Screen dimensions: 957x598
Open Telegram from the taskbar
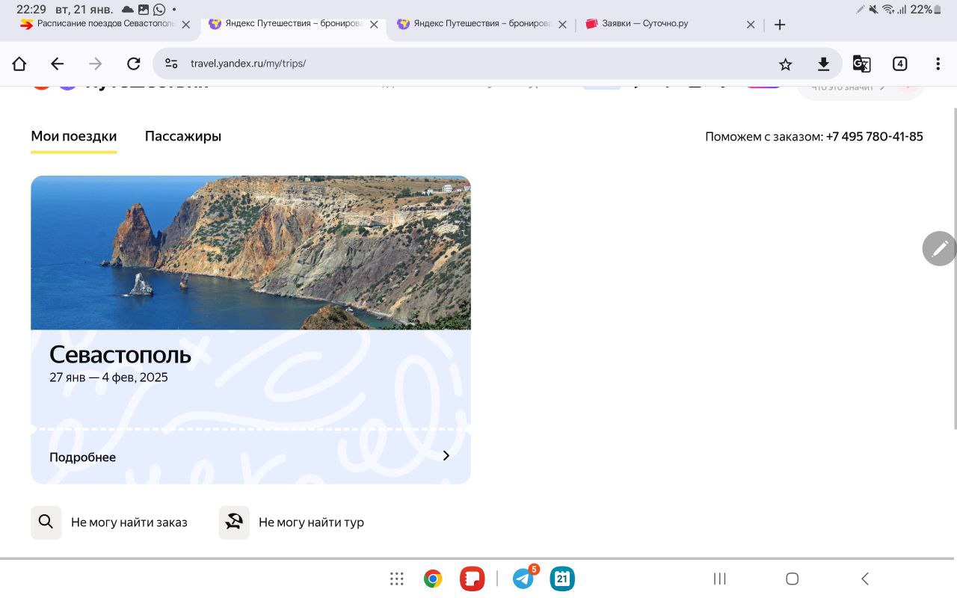(523, 579)
